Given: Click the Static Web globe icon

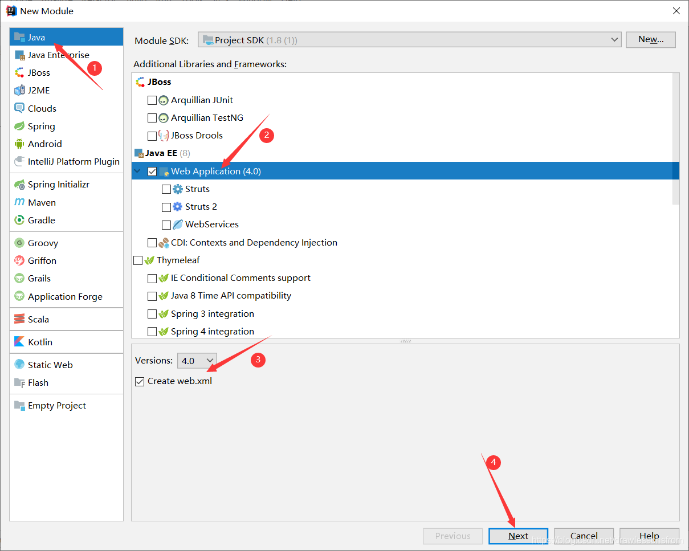Looking at the screenshot, I should coord(20,365).
